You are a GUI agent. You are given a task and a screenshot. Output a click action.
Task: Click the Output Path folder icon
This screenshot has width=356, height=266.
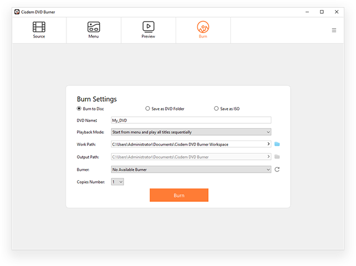pyautogui.click(x=277, y=157)
